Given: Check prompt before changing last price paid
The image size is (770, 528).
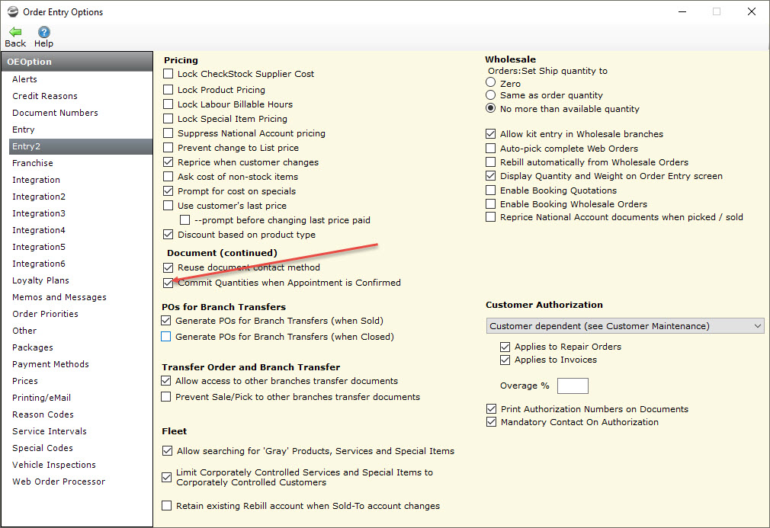Looking at the screenshot, I should (184, 220).
